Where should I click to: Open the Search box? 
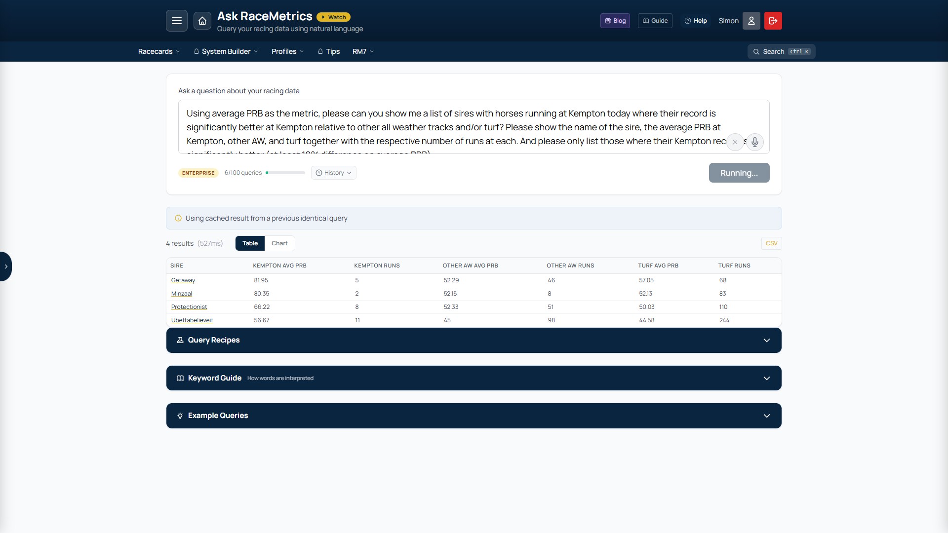point(781,51)
